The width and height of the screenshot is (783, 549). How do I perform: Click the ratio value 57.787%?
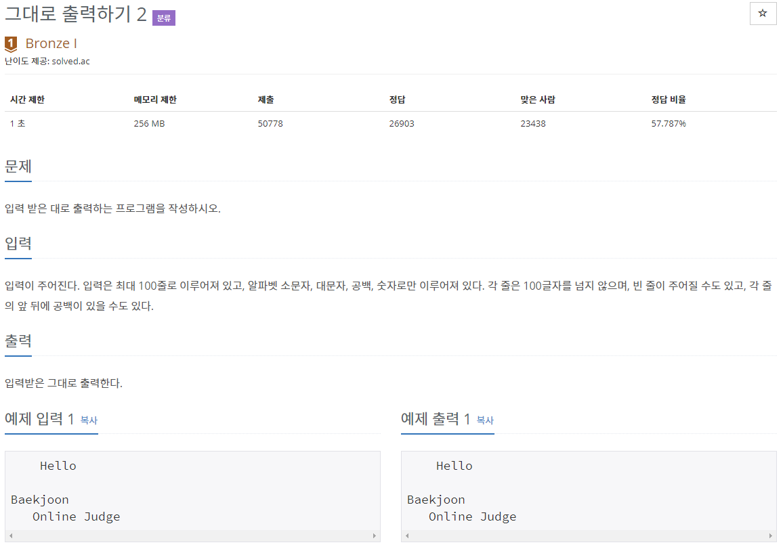point(669,123)
